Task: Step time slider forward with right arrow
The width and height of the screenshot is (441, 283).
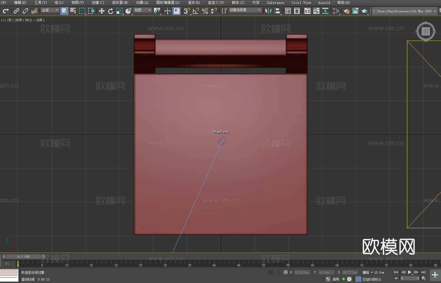Action: click(x=43, y=257)
